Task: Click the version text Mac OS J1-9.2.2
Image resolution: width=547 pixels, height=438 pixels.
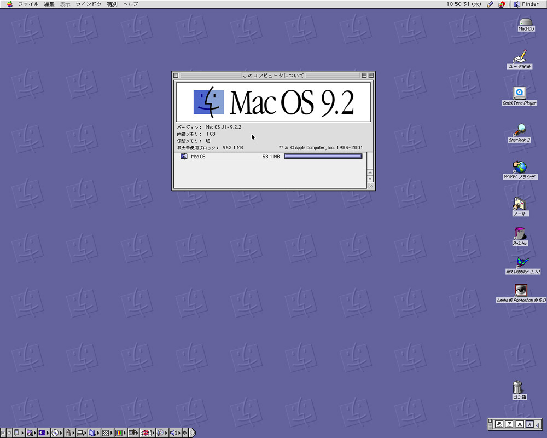Action: tap(223, 127)
